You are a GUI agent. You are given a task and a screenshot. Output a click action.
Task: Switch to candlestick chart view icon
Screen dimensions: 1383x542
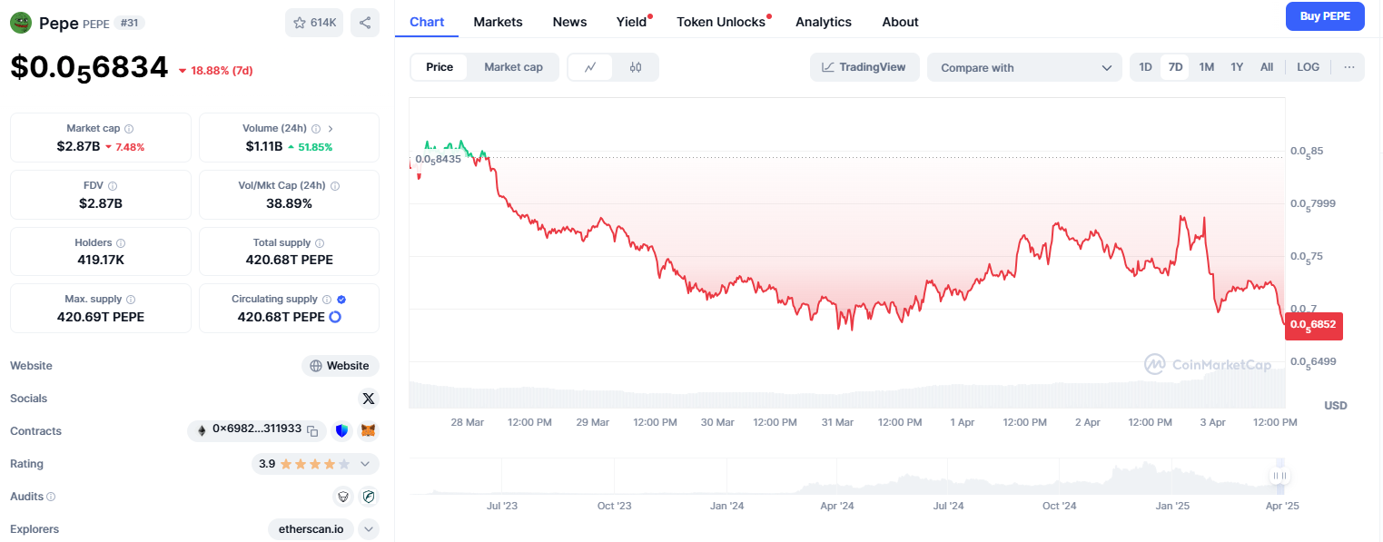coord(636,67)
